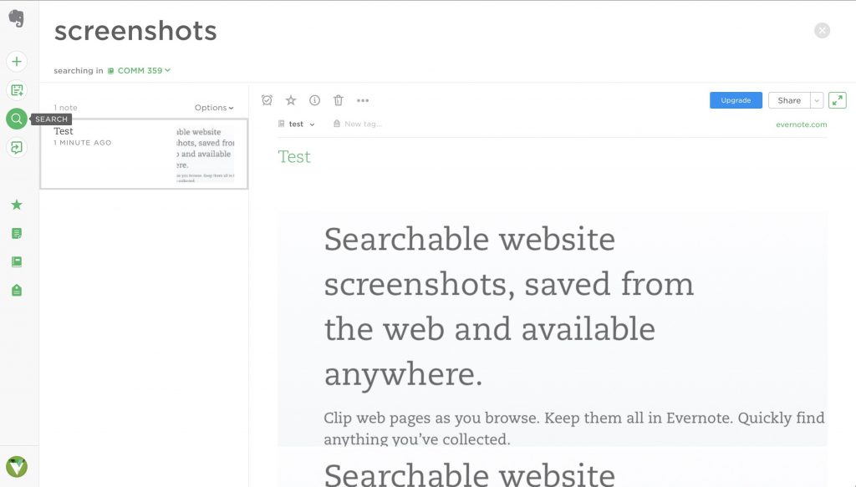Open the test notebook selector dropdown
The height and width of the screenshot is (487, 856).
pyautogui.click(x=297, y=124)
